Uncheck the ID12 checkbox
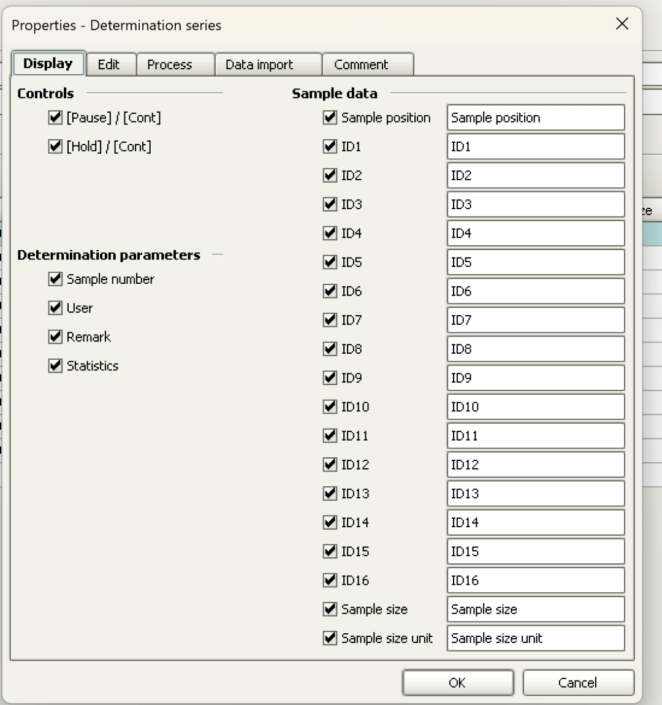The height and width of the screenshot is (705, 662). point(330,465)
